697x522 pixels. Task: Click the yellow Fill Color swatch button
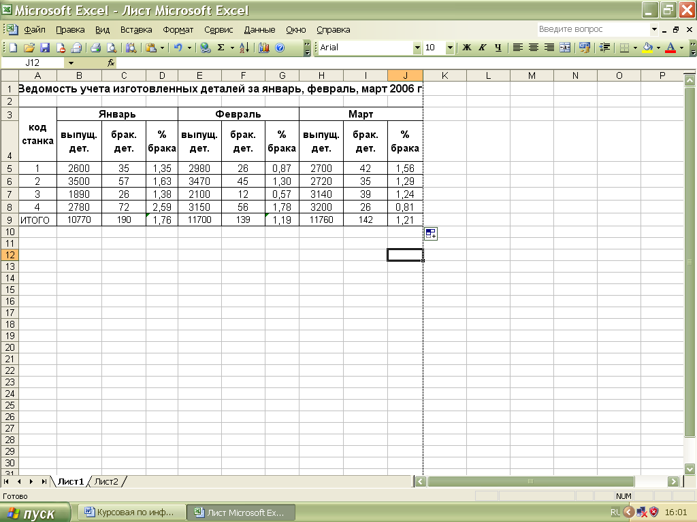click(x=647, y=48)
